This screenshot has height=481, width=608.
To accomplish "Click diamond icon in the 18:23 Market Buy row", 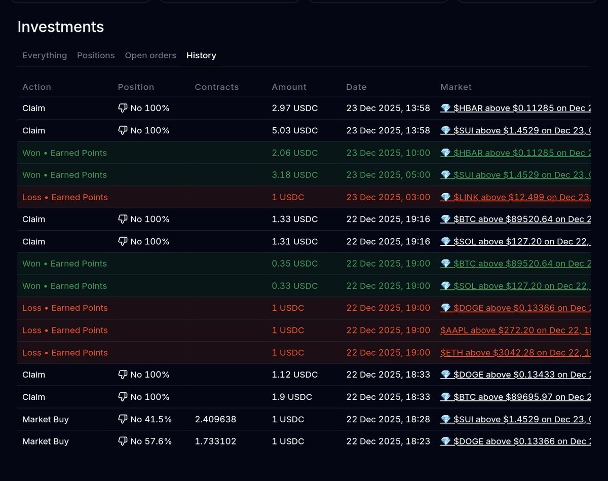I will [x=445, y=441].
